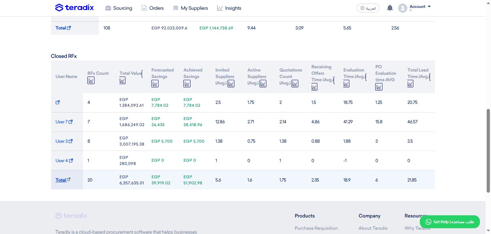Image resolution: width=491 pixels, height=234 pixels.
Task: Open the notifications bell
Action: (390, 8)
